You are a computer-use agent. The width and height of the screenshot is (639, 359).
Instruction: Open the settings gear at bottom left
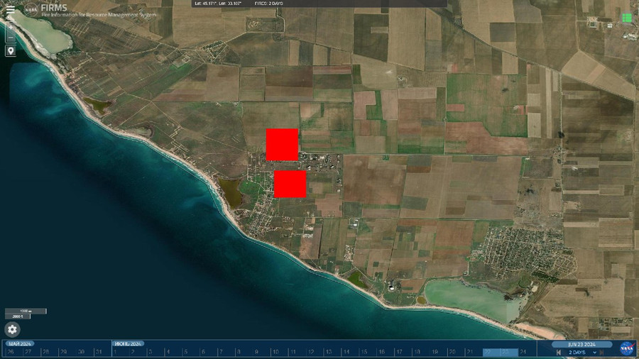[x=13, y=329]
